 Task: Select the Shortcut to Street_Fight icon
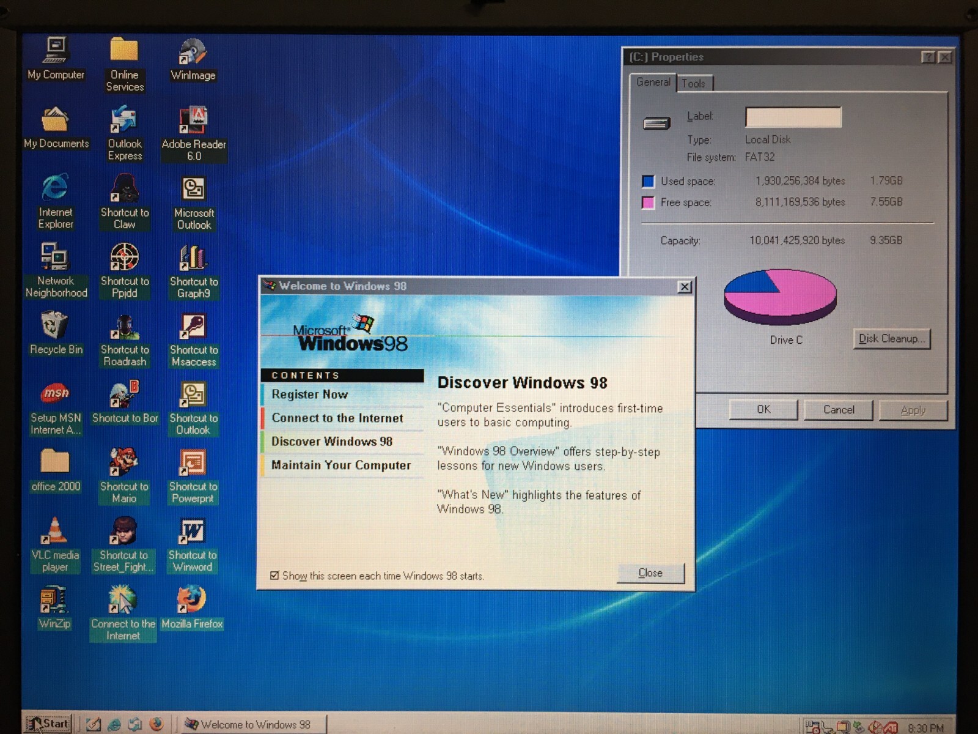coord(123,544)
